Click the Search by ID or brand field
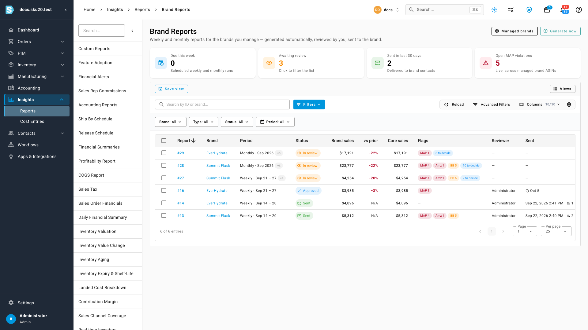 222,105
